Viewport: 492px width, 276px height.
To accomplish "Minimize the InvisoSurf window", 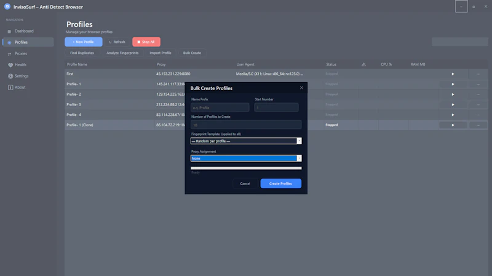I will [461, 7].
